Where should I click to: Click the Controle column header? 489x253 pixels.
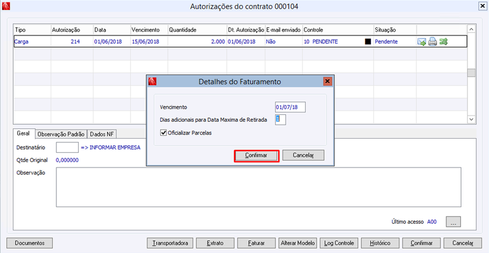point(338,30)
